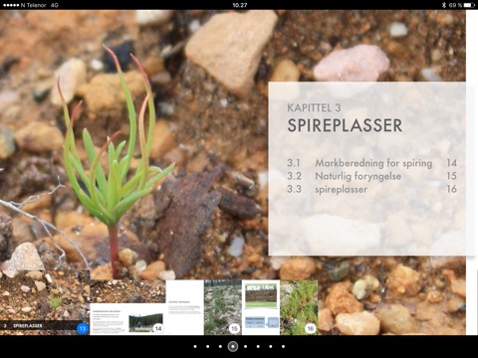Tap the 10.27 clock in status bar

(239, 5)
